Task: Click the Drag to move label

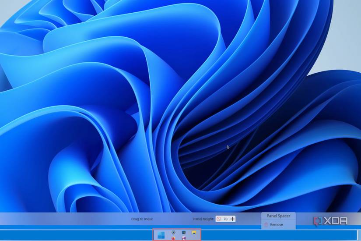Action: pos(142,219)
